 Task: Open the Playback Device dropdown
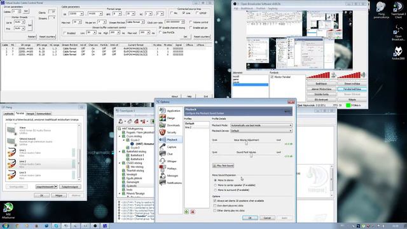(261, 131)
